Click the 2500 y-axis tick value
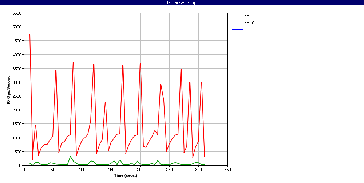The image size is (364, 183). click(17, 96)
